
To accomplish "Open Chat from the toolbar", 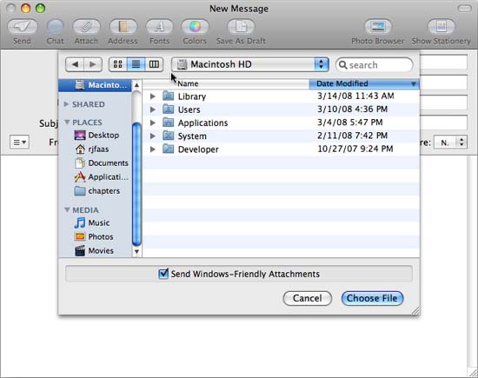I will click(x=55, y=27).
